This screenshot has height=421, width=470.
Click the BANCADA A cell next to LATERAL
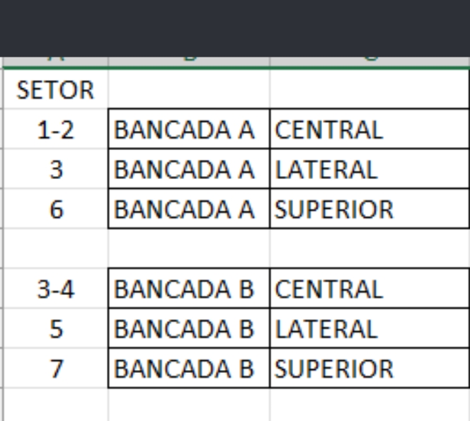(189, 168)
